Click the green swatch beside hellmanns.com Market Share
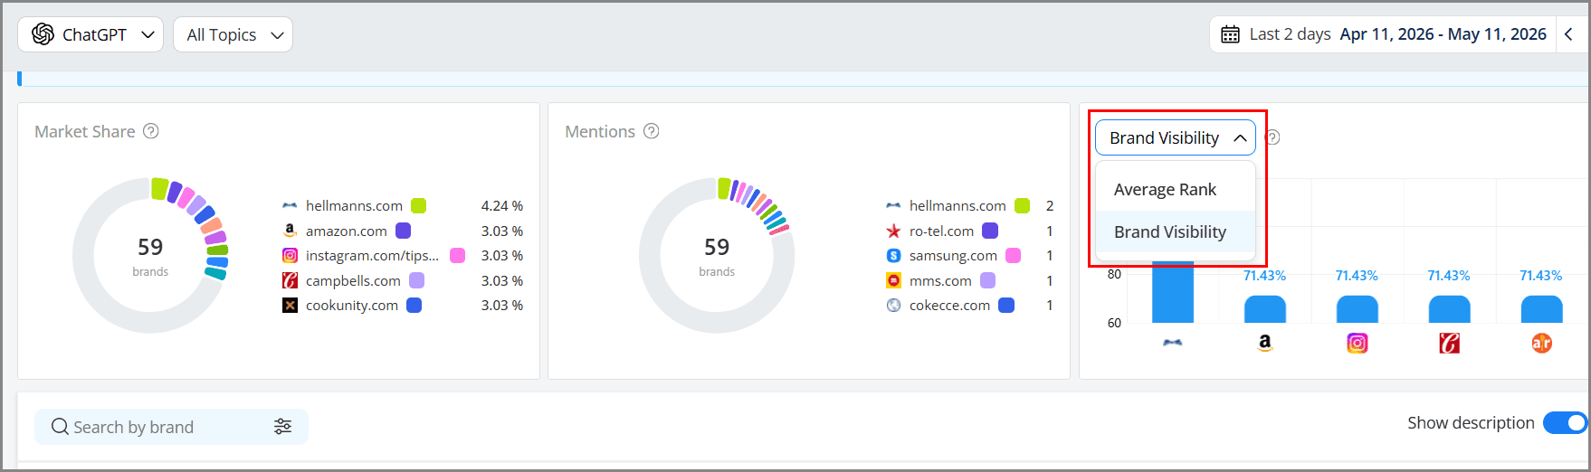 418,206
